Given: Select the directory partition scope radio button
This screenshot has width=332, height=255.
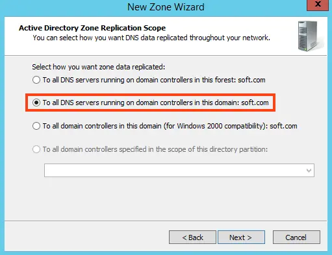Looking at the screenshot, I should pos(36,149).
